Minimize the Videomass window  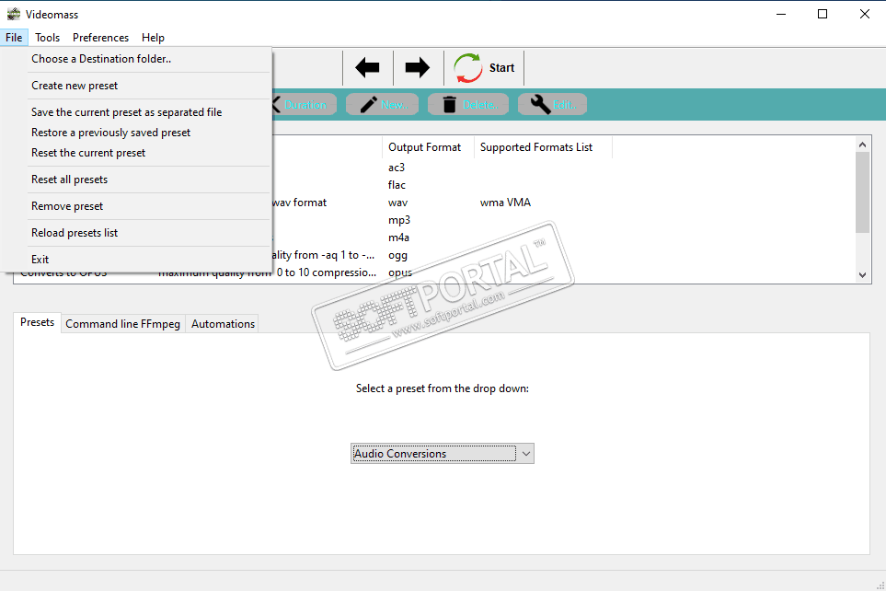[781, 14]
